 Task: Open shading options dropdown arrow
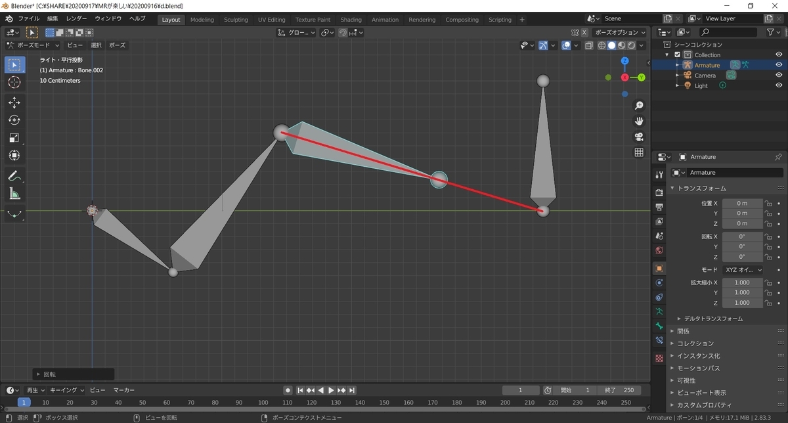click(642, 45)
